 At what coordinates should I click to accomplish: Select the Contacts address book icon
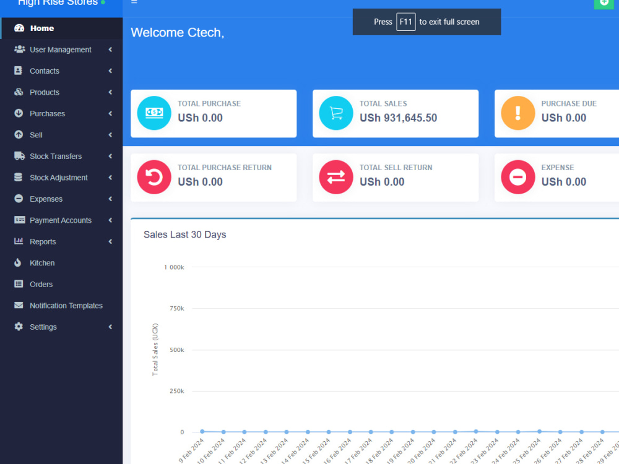click(x=18, y=71)
